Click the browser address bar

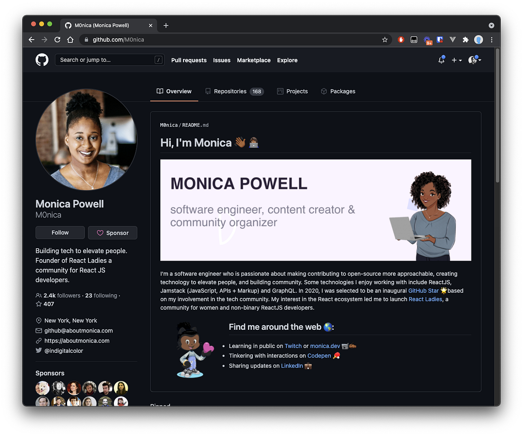pos(235,40)
